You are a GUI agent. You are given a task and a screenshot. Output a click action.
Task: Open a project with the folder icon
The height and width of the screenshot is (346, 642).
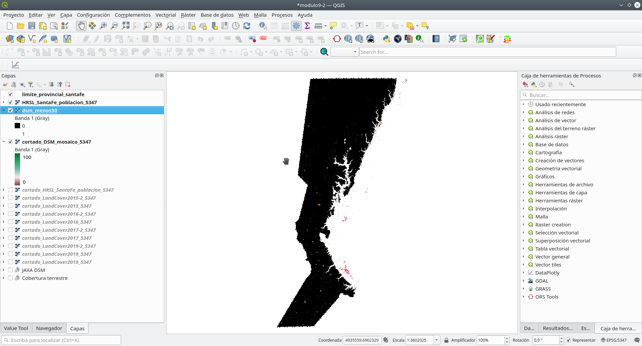[20, 26]
